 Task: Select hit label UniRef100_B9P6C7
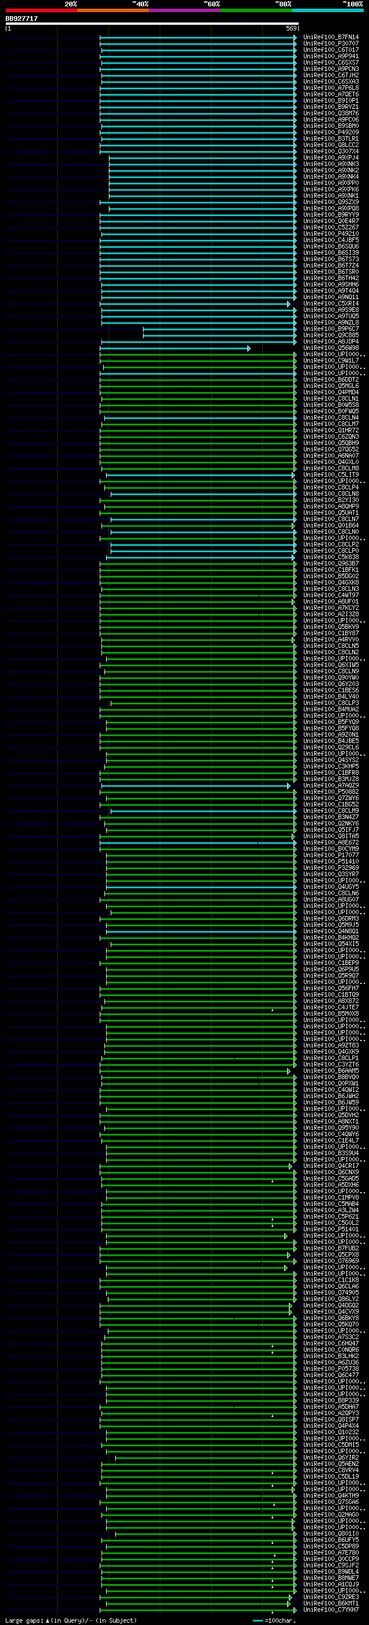[330, 329]
